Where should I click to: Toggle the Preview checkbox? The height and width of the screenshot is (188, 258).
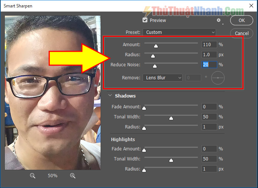[145, 20]
